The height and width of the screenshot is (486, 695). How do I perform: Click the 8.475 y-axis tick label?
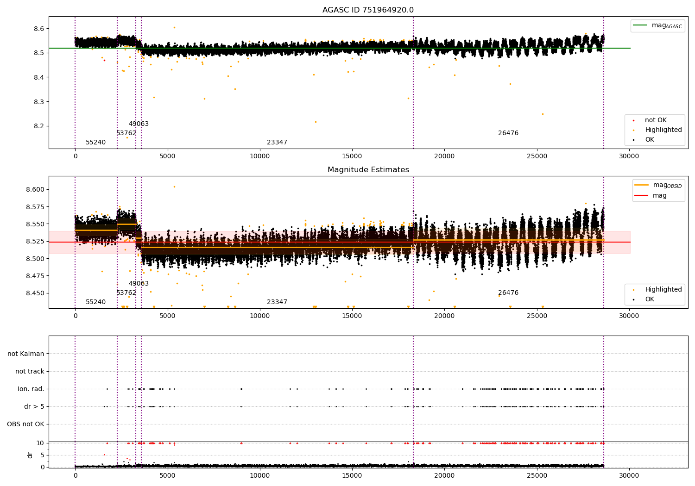pos(35,276)
